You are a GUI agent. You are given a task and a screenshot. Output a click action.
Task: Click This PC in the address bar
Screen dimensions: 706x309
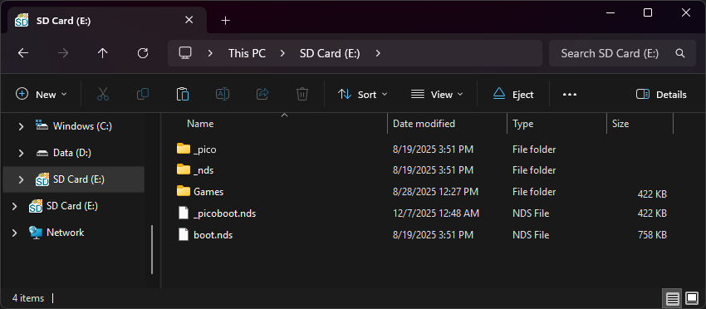(247, 53)
